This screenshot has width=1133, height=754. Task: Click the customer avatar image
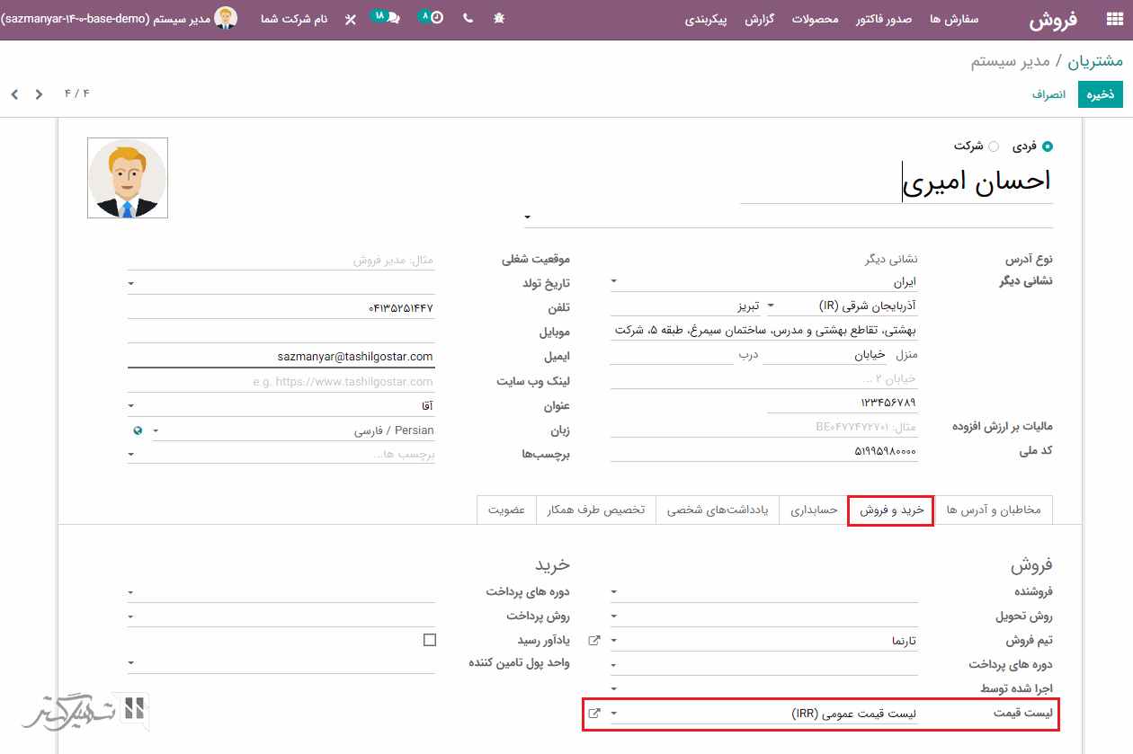[x=128, y=178]
